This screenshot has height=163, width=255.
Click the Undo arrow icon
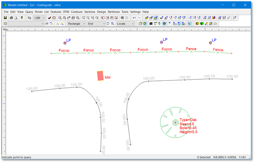134,18
